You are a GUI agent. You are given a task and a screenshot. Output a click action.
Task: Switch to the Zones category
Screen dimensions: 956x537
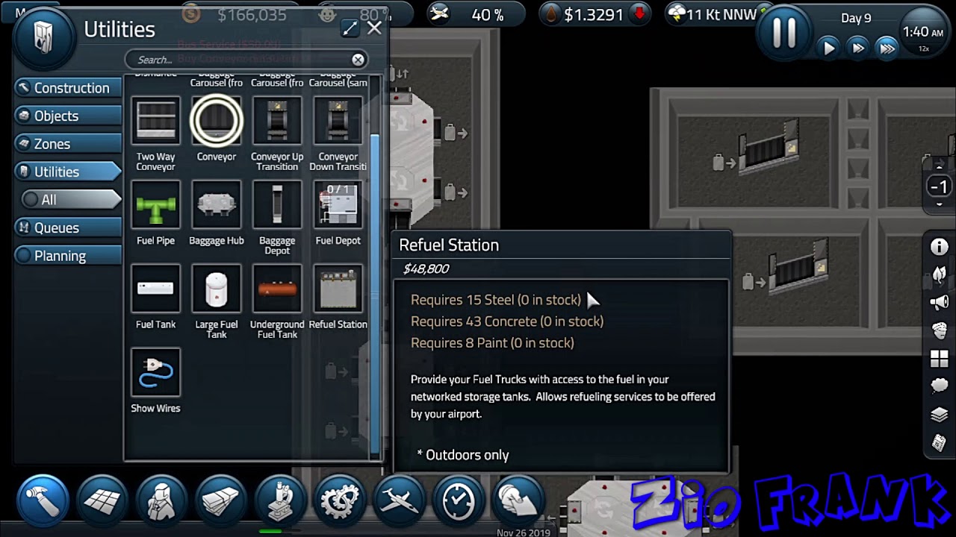click(x=67, y=144)
